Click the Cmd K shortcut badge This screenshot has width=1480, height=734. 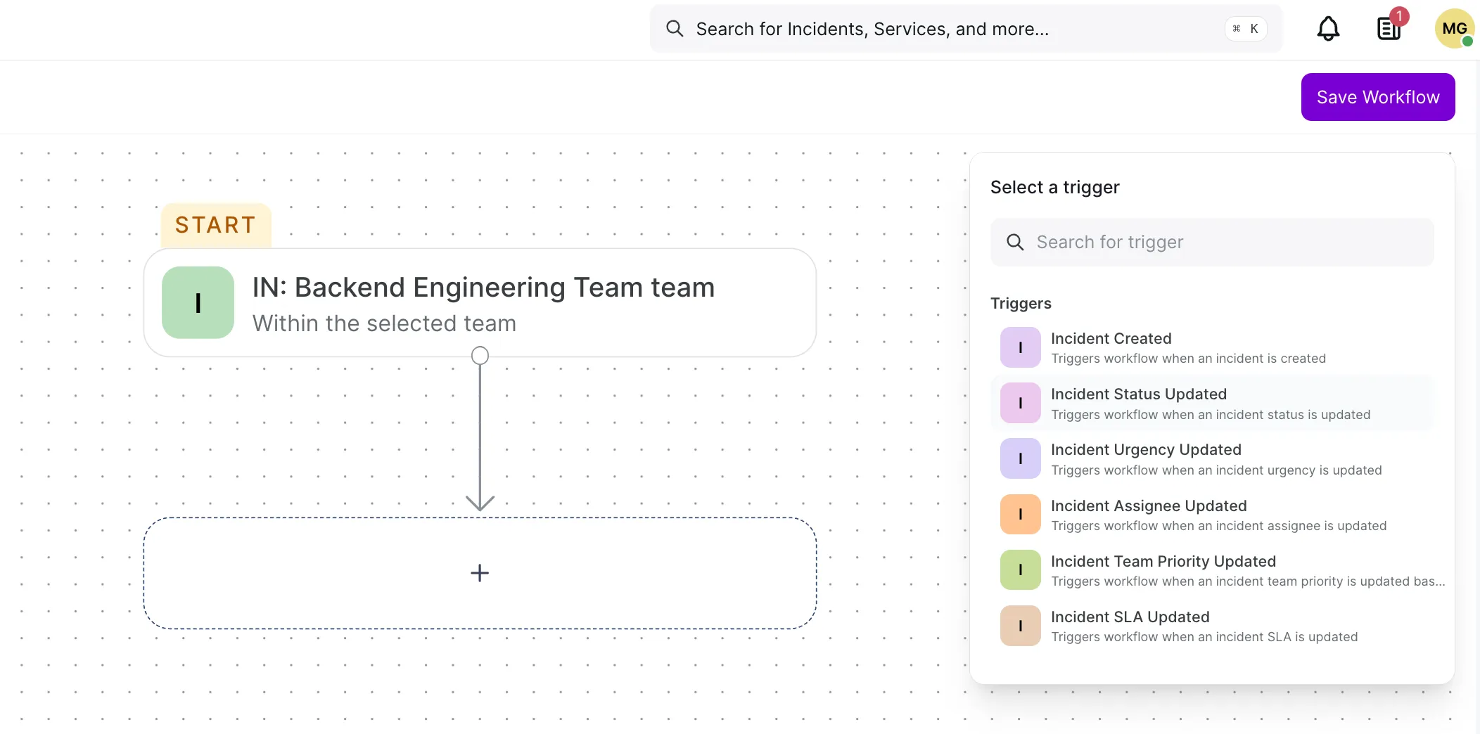1246,29
